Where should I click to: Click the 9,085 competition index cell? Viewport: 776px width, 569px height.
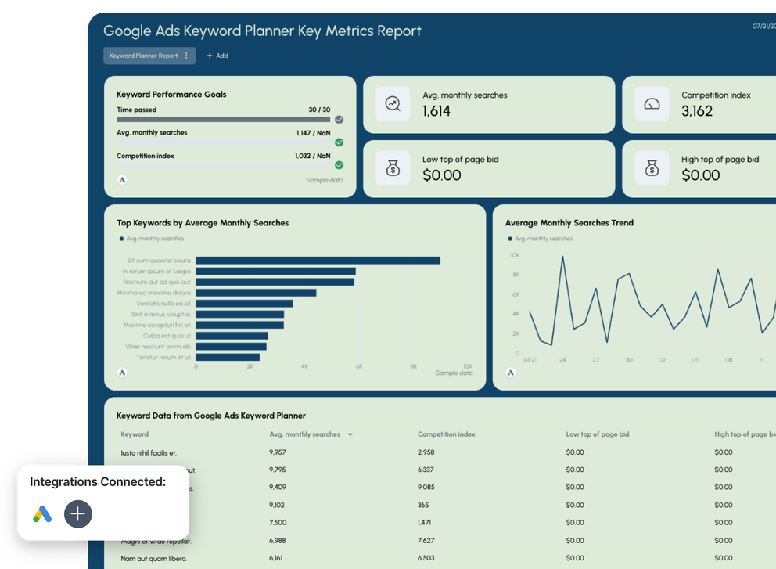coord(426,487)
